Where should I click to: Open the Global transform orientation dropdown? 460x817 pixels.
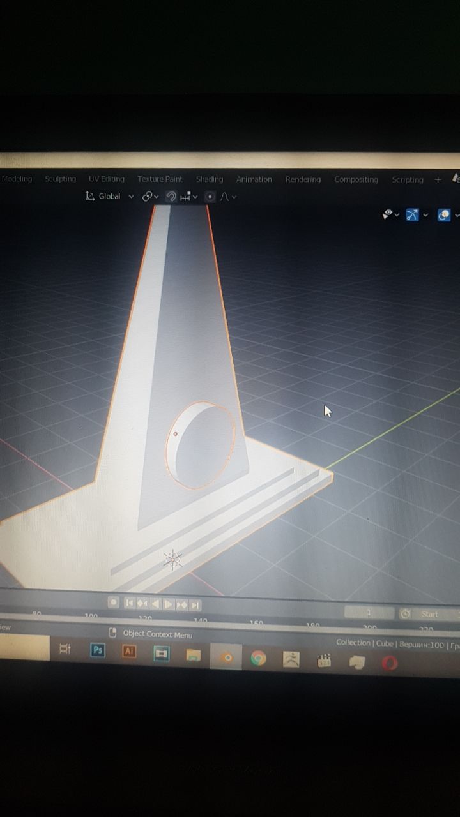click(110, 196)
